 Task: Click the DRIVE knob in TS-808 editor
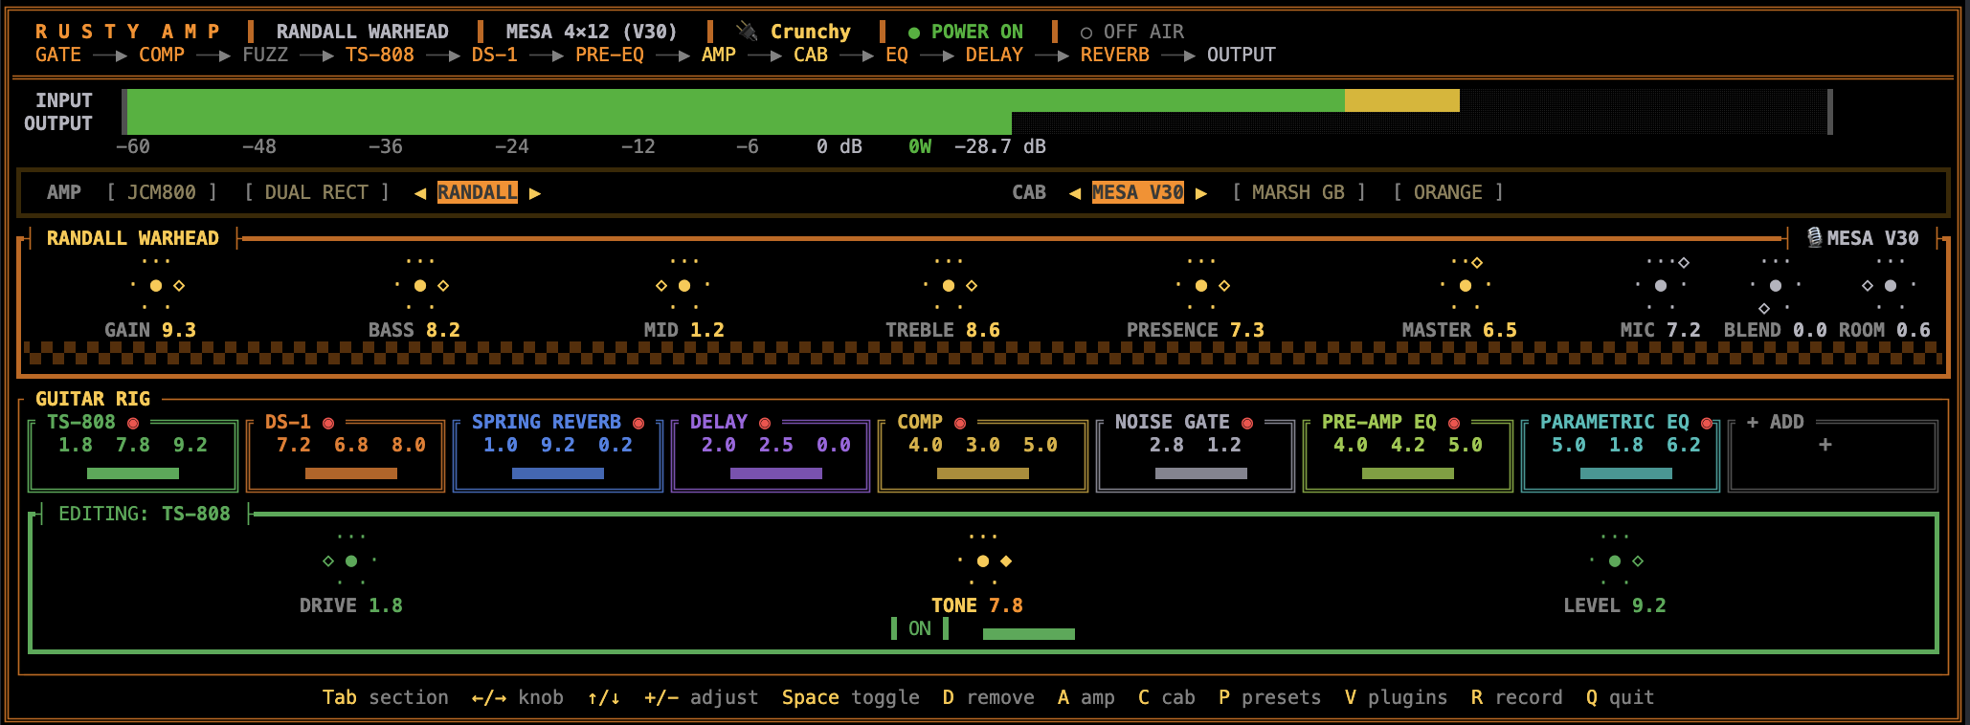click(x=351, y=560)
